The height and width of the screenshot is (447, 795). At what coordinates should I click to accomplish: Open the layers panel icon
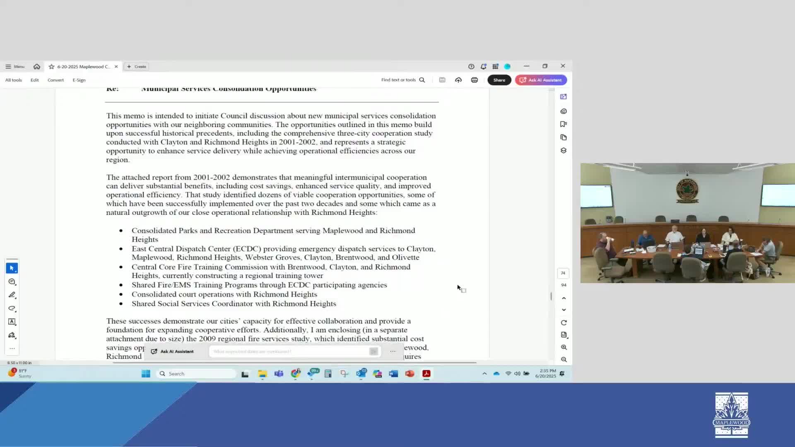pyautogui.click(x=563, y=151)
